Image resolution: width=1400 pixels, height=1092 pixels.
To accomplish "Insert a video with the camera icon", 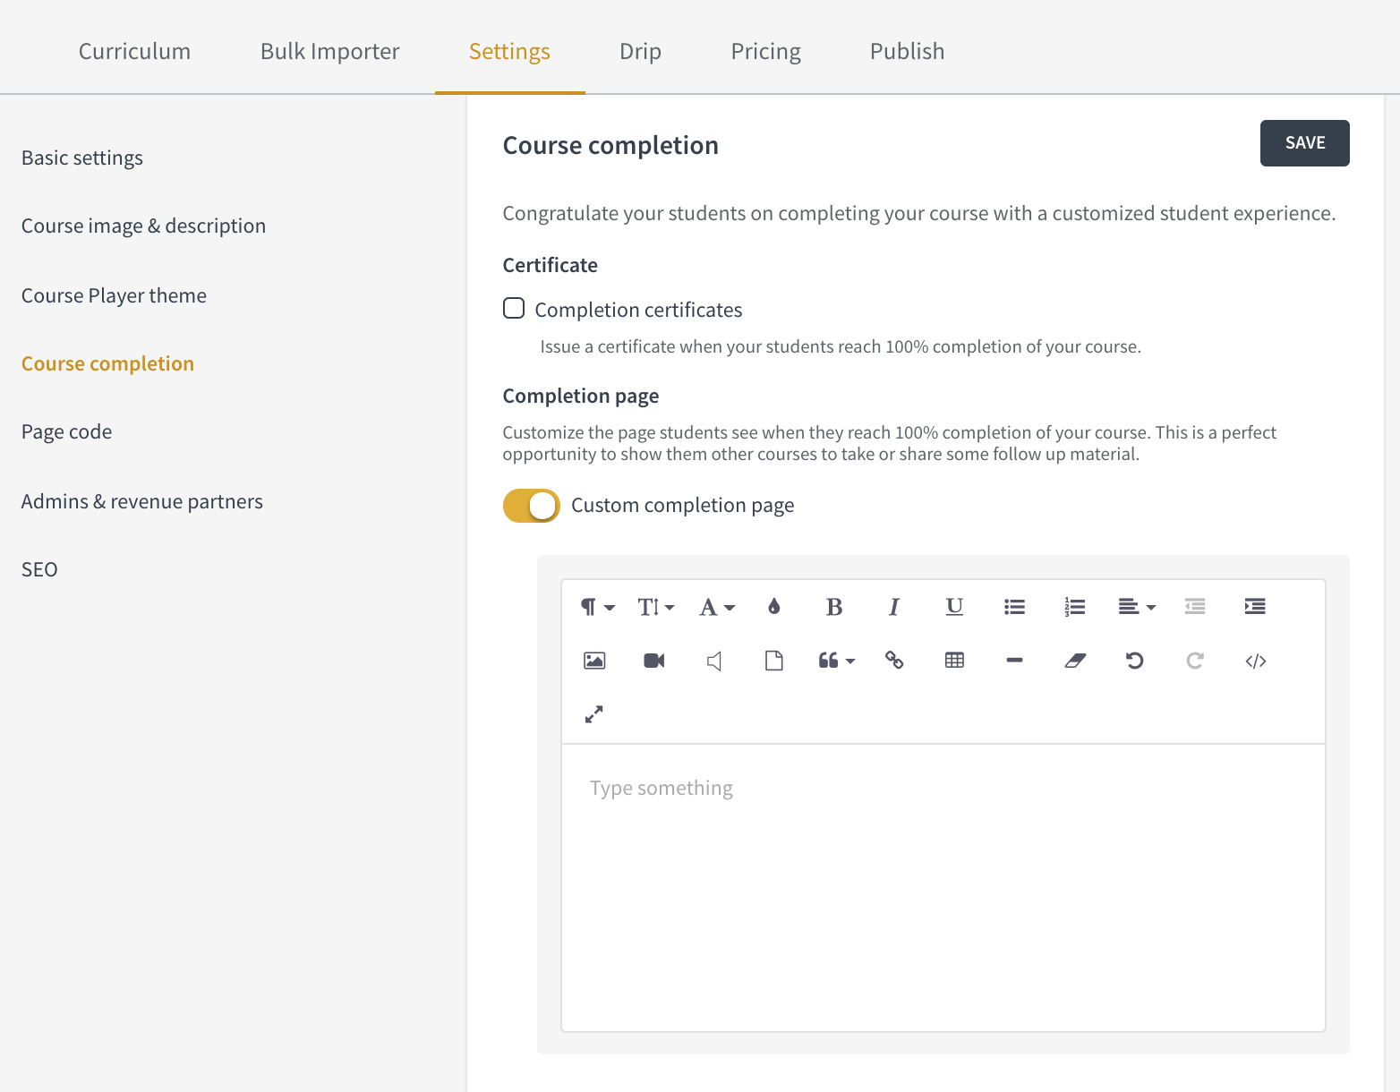I will (x=654, y=661).
